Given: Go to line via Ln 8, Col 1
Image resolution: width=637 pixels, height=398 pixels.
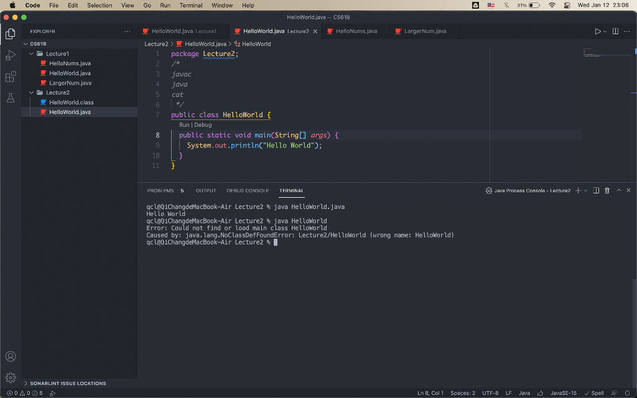Looking at the screenshot, I should [x=430, y=393].
